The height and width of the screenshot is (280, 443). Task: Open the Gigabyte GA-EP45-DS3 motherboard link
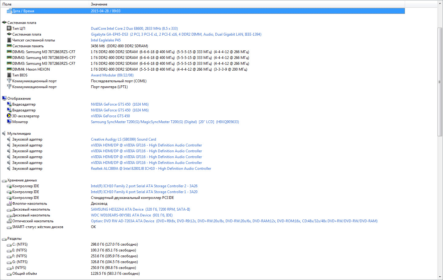point(176,34)
